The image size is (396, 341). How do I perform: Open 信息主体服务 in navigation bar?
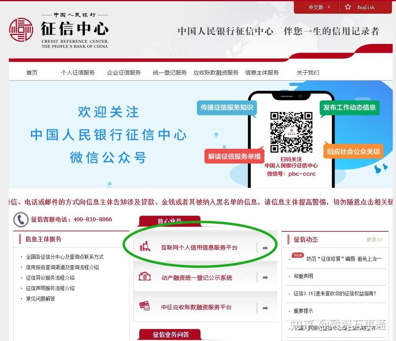pos(262,73)
